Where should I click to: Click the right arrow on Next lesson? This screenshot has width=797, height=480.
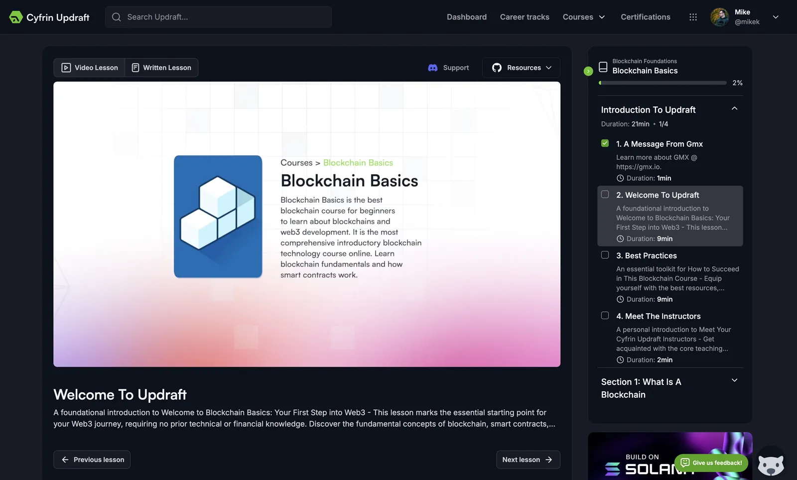click(548, 460)
